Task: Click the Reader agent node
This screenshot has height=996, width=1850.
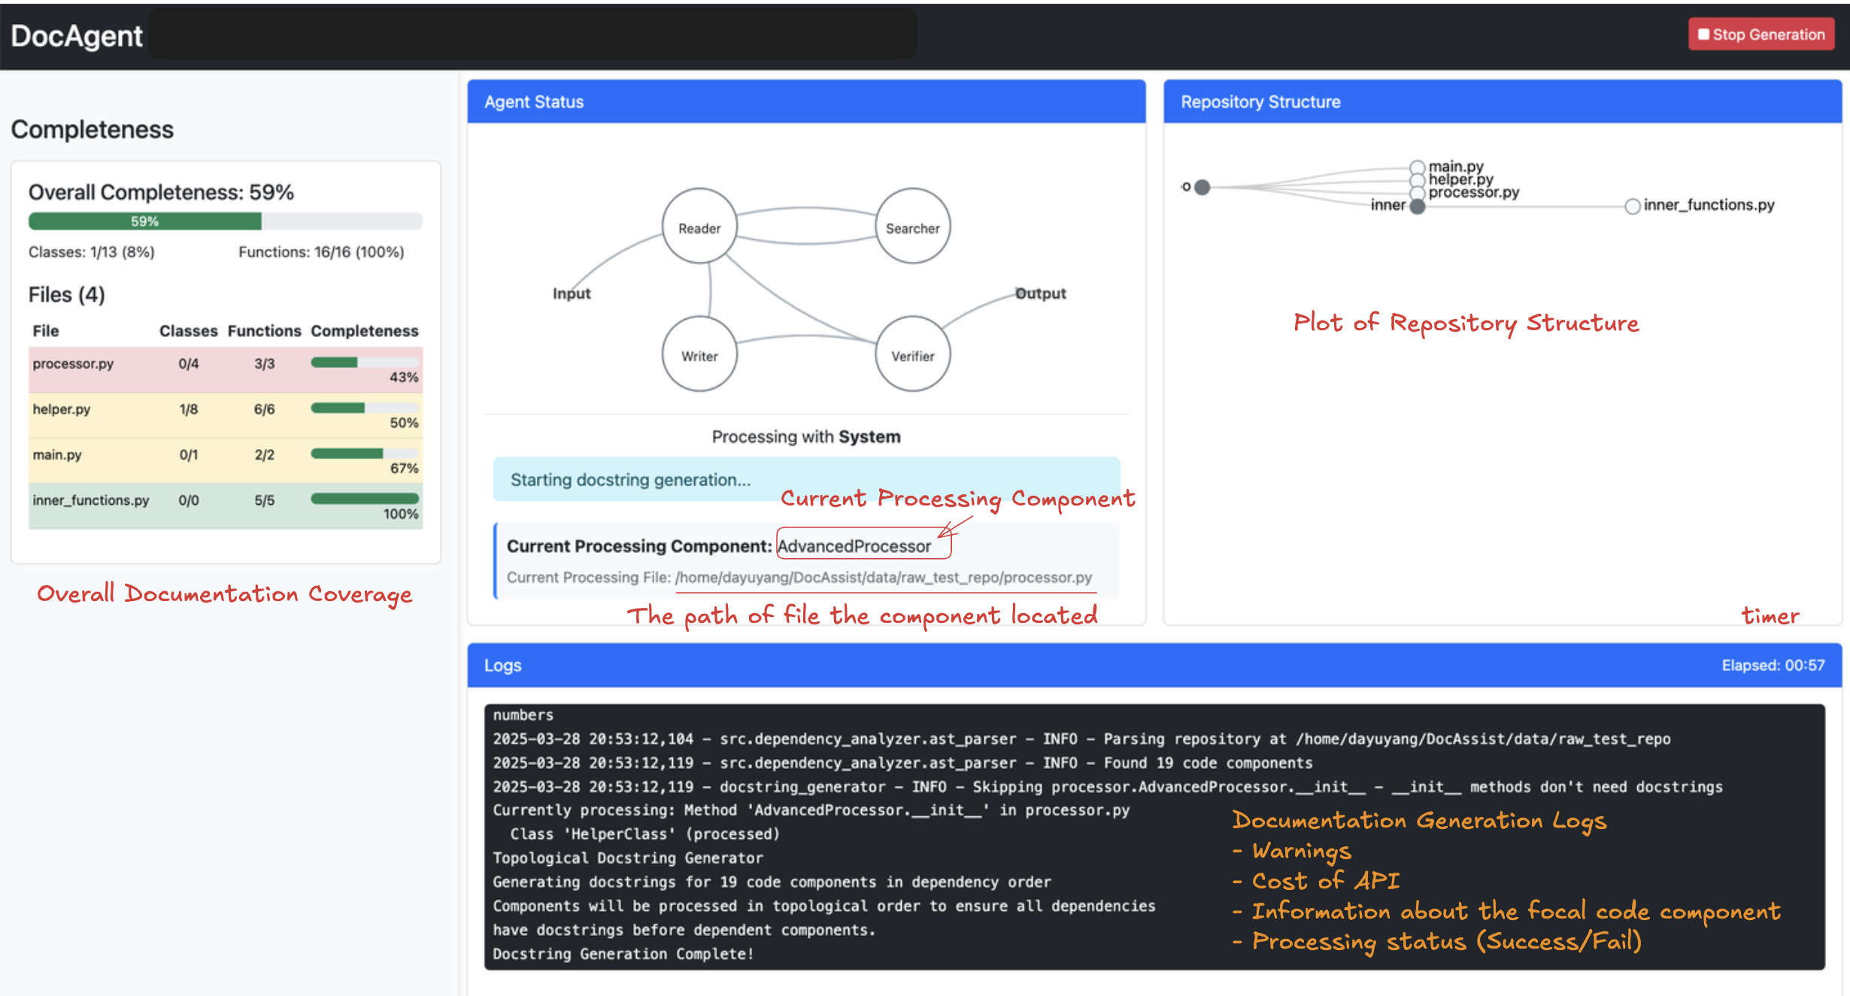Action: [x=699, y=226]
